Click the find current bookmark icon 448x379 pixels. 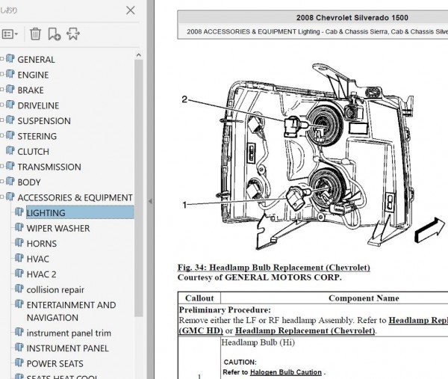click(73, 34)
